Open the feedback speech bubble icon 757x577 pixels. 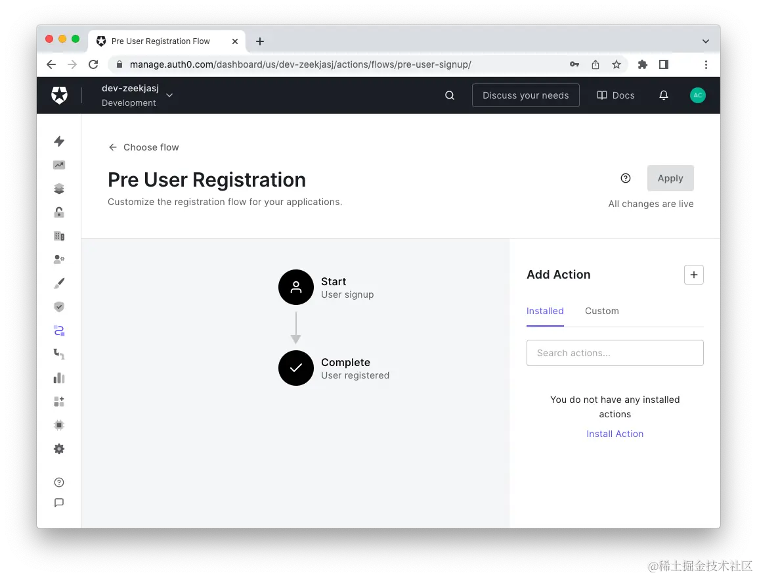[x=59, y=503]
